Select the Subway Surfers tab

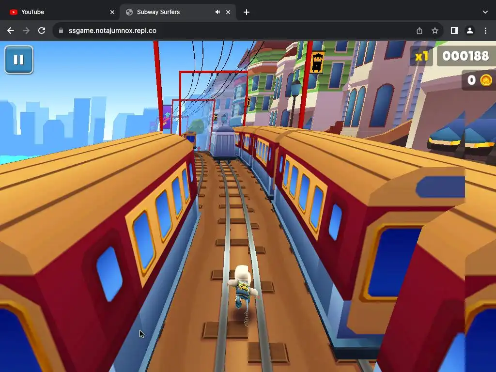[177, 12]
